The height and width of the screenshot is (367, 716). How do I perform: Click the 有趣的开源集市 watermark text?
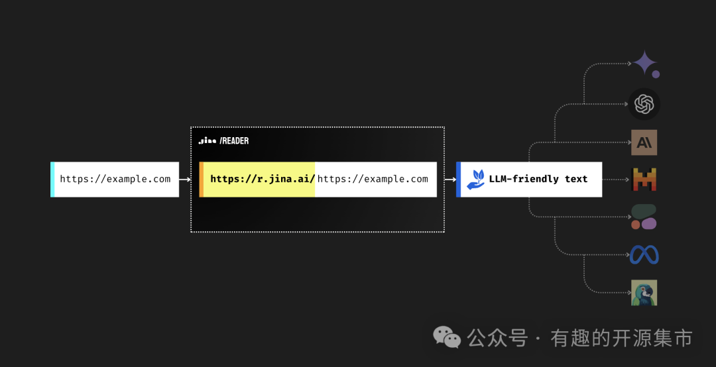[x=621, y=339]
